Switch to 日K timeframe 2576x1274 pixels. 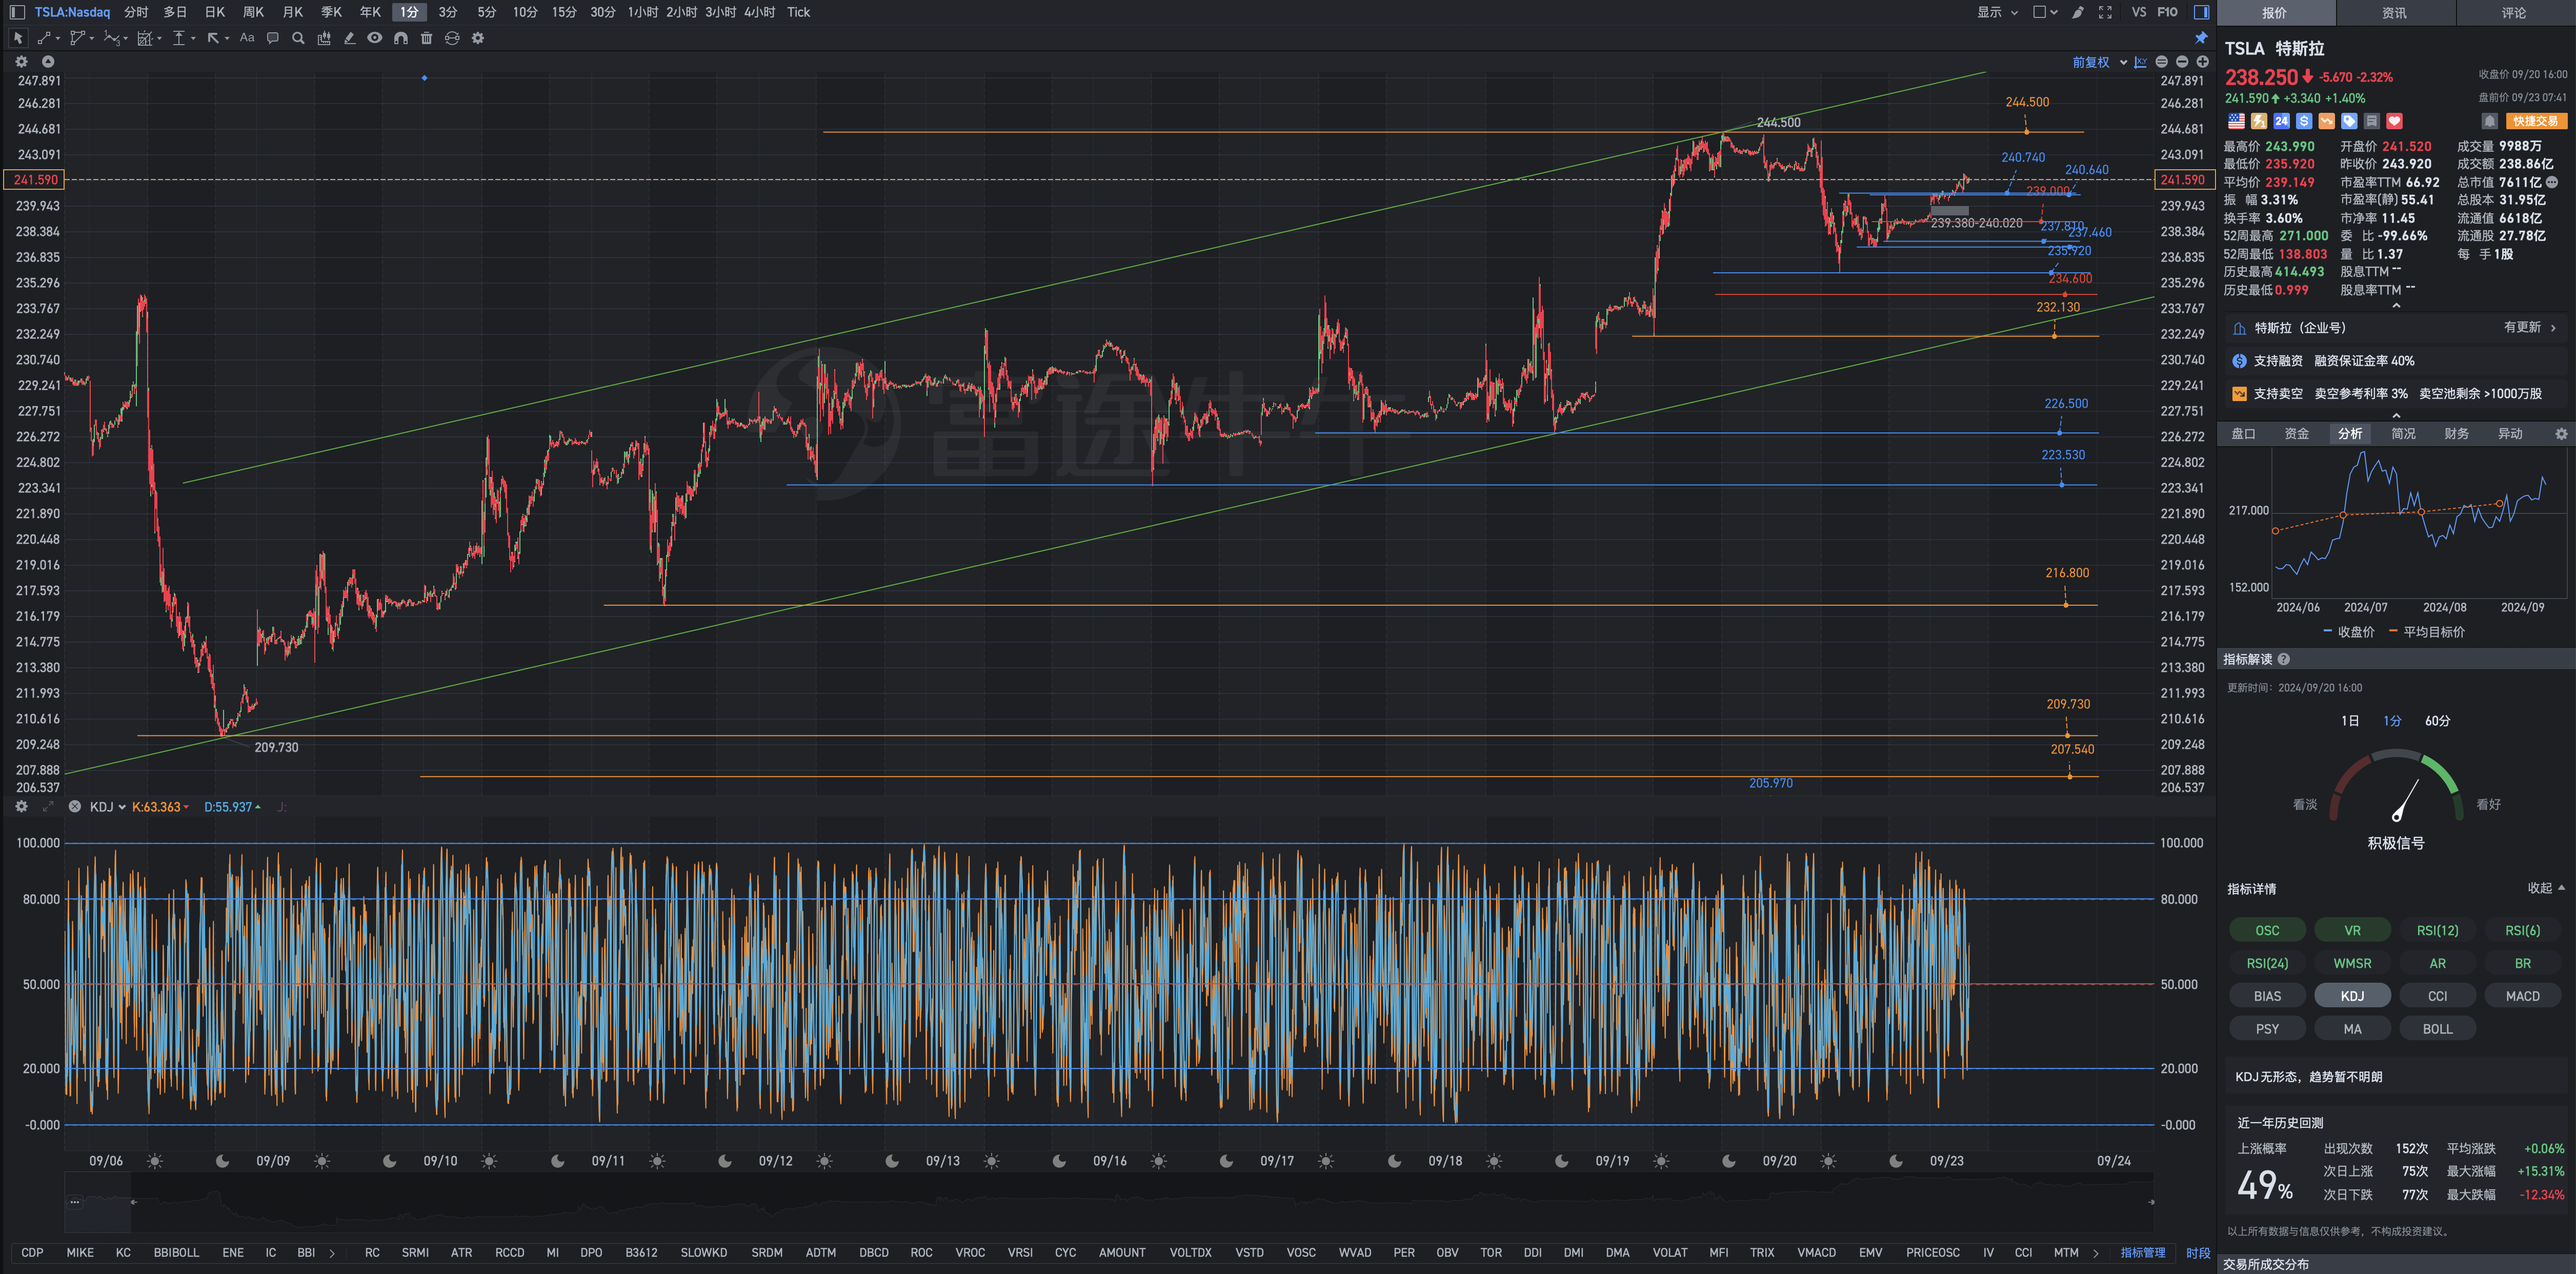(215, 12)
